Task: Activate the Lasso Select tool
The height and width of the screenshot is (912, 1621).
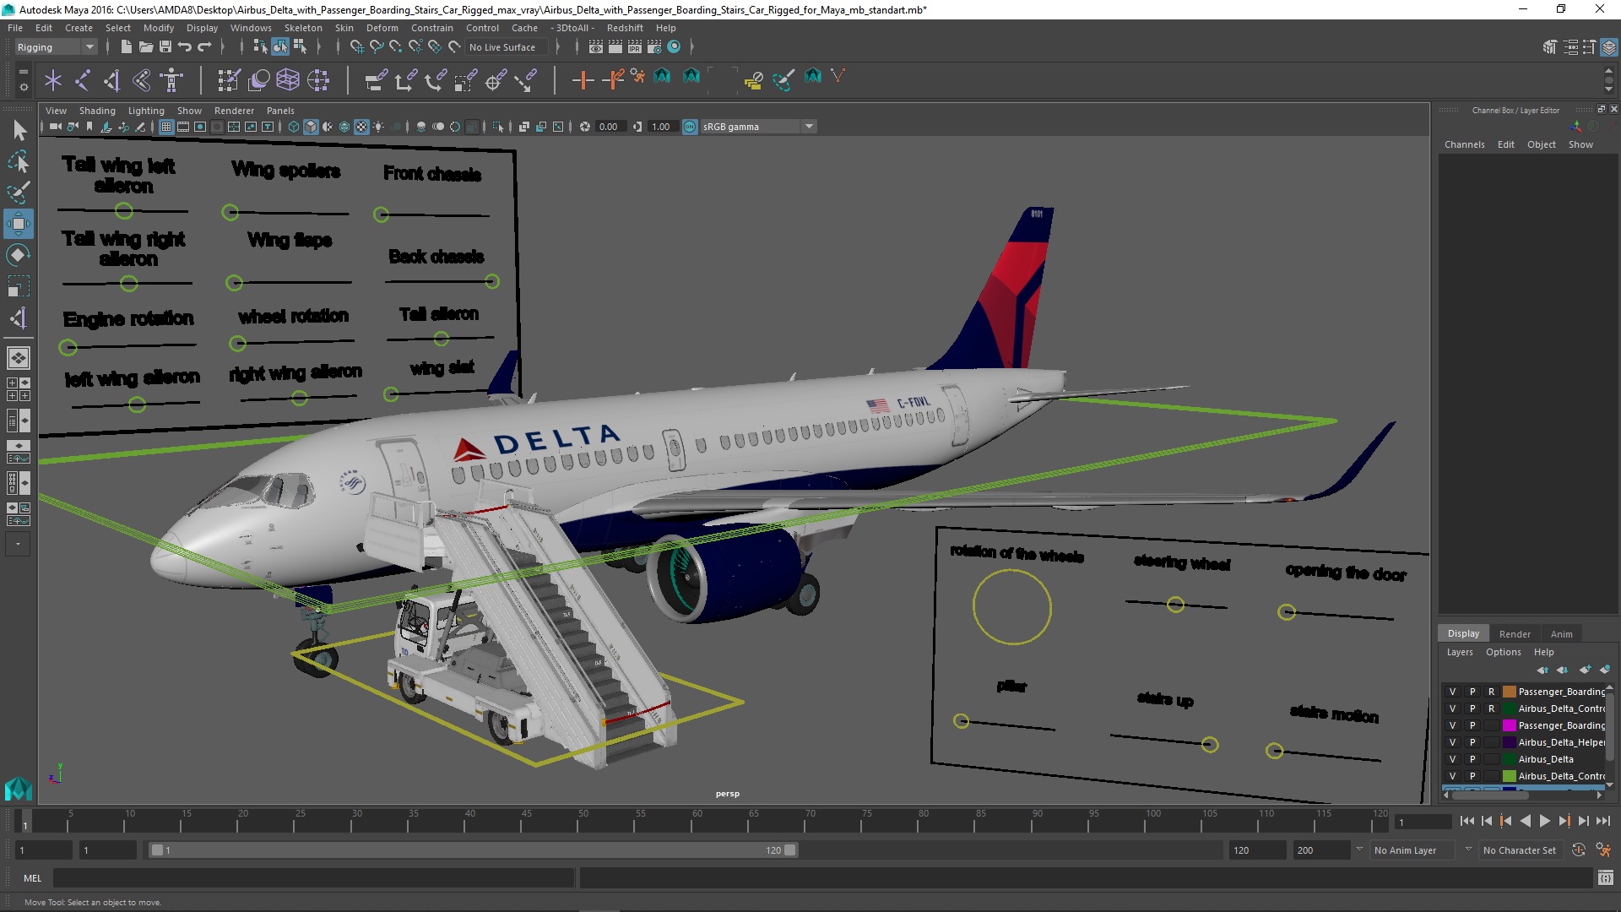Action: [19, 161]
